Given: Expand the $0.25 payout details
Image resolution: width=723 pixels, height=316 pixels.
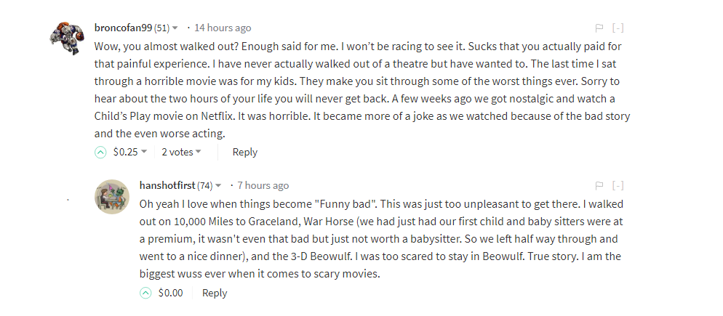Looking at the screenshot, I should [144, 152].
